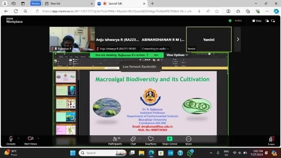Screen dimensions: 281x158
Task: Click the green encryption shield icon
Action: (230, 21)
